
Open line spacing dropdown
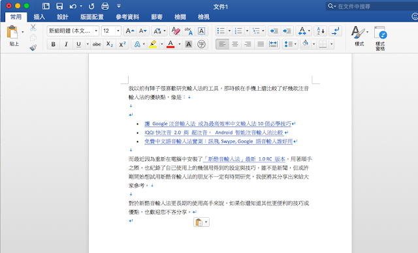click(290, 44)
